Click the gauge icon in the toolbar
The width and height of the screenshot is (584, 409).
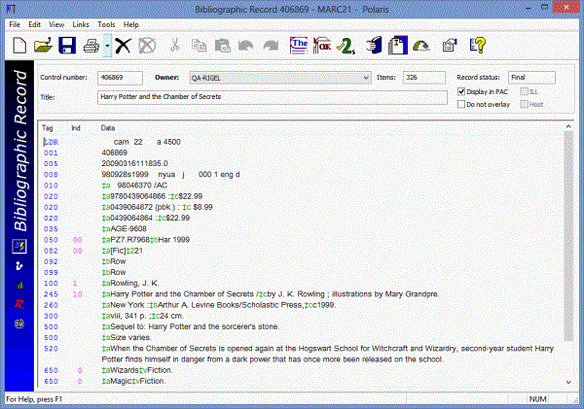point(421,46)
